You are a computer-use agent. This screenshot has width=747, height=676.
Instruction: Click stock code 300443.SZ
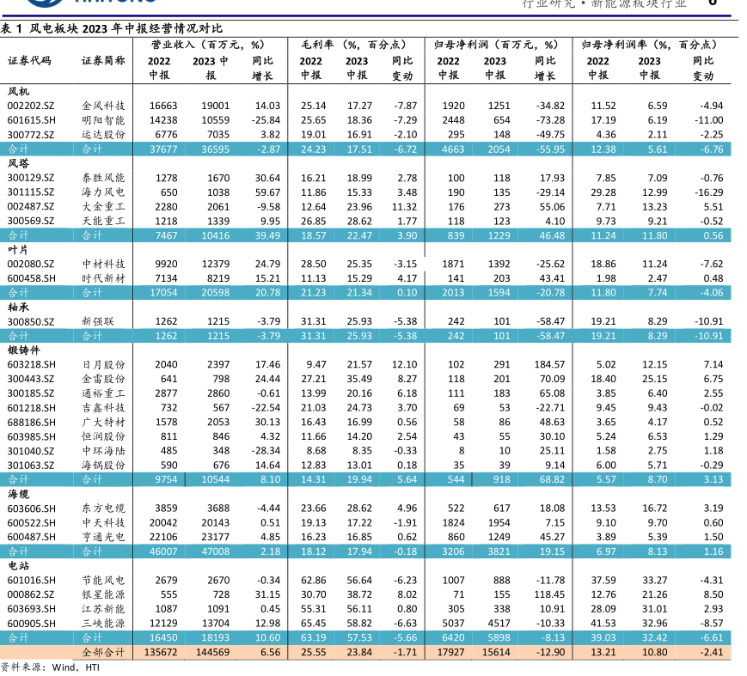click(31, 379)
